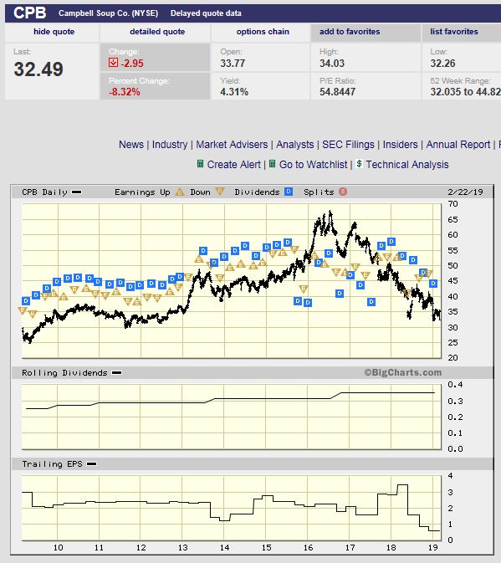Click the Earnings Down legend triangle icon

point(220,192)
